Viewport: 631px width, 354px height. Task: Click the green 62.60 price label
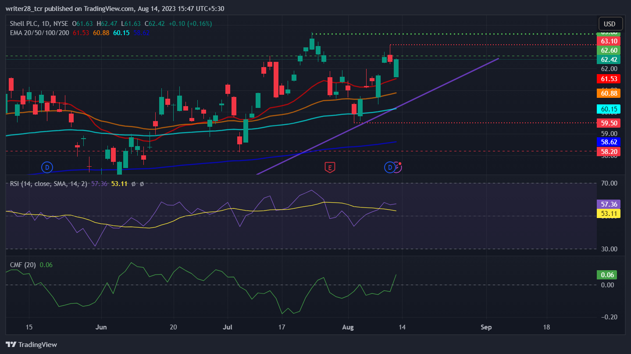pos(609,50)
